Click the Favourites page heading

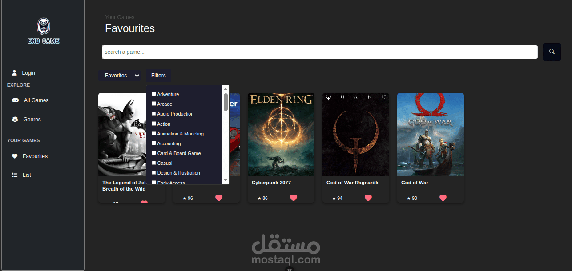point(130,28)
